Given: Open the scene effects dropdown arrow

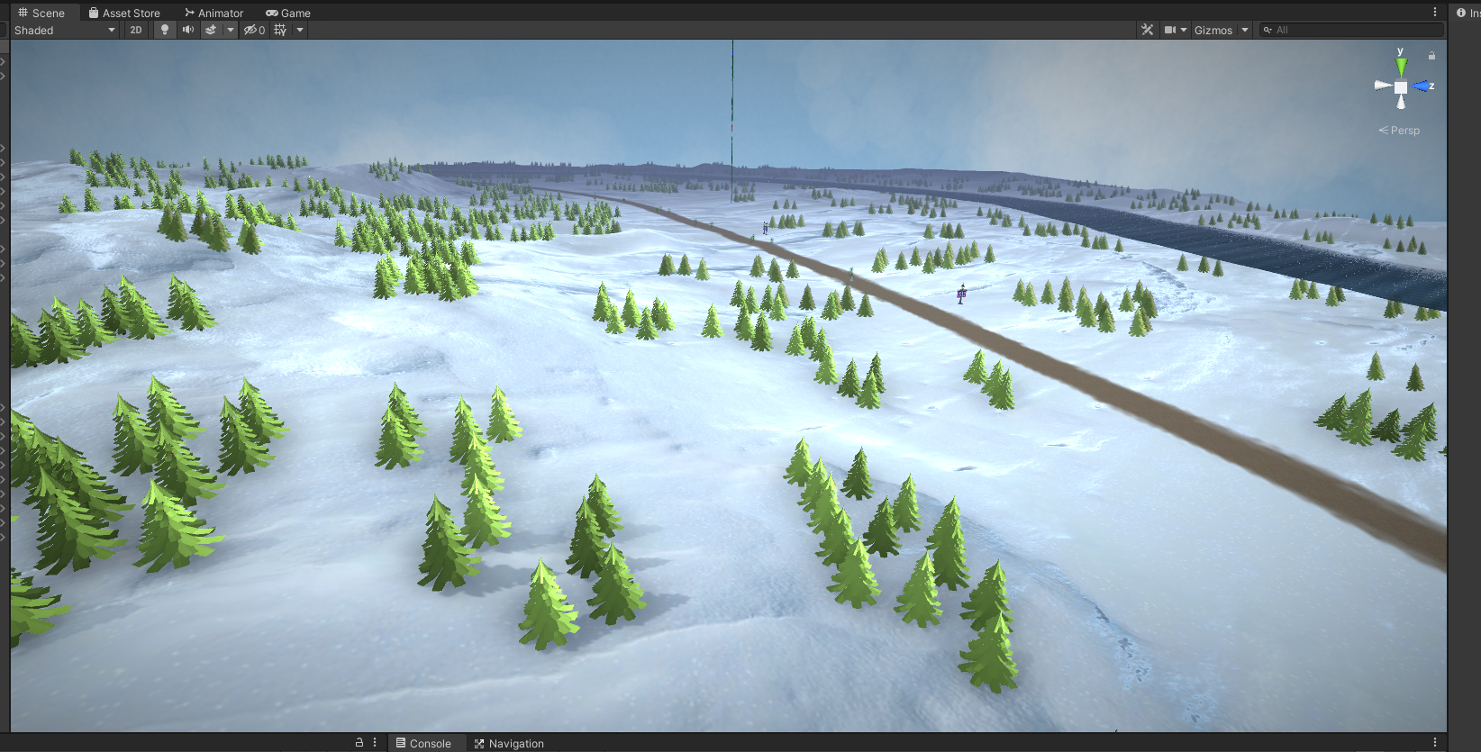Looking at the screenshot, I should click(230, 30).
